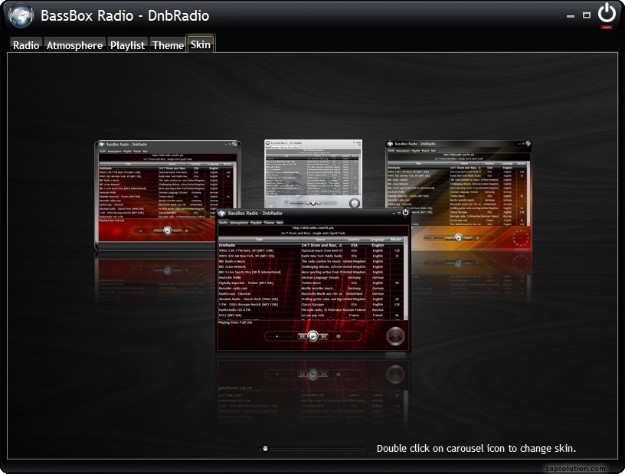Click the "BassBox Radio - DnbRadio" window title
Viewport: 625px width, 474px height.
[x=125, y=15]
